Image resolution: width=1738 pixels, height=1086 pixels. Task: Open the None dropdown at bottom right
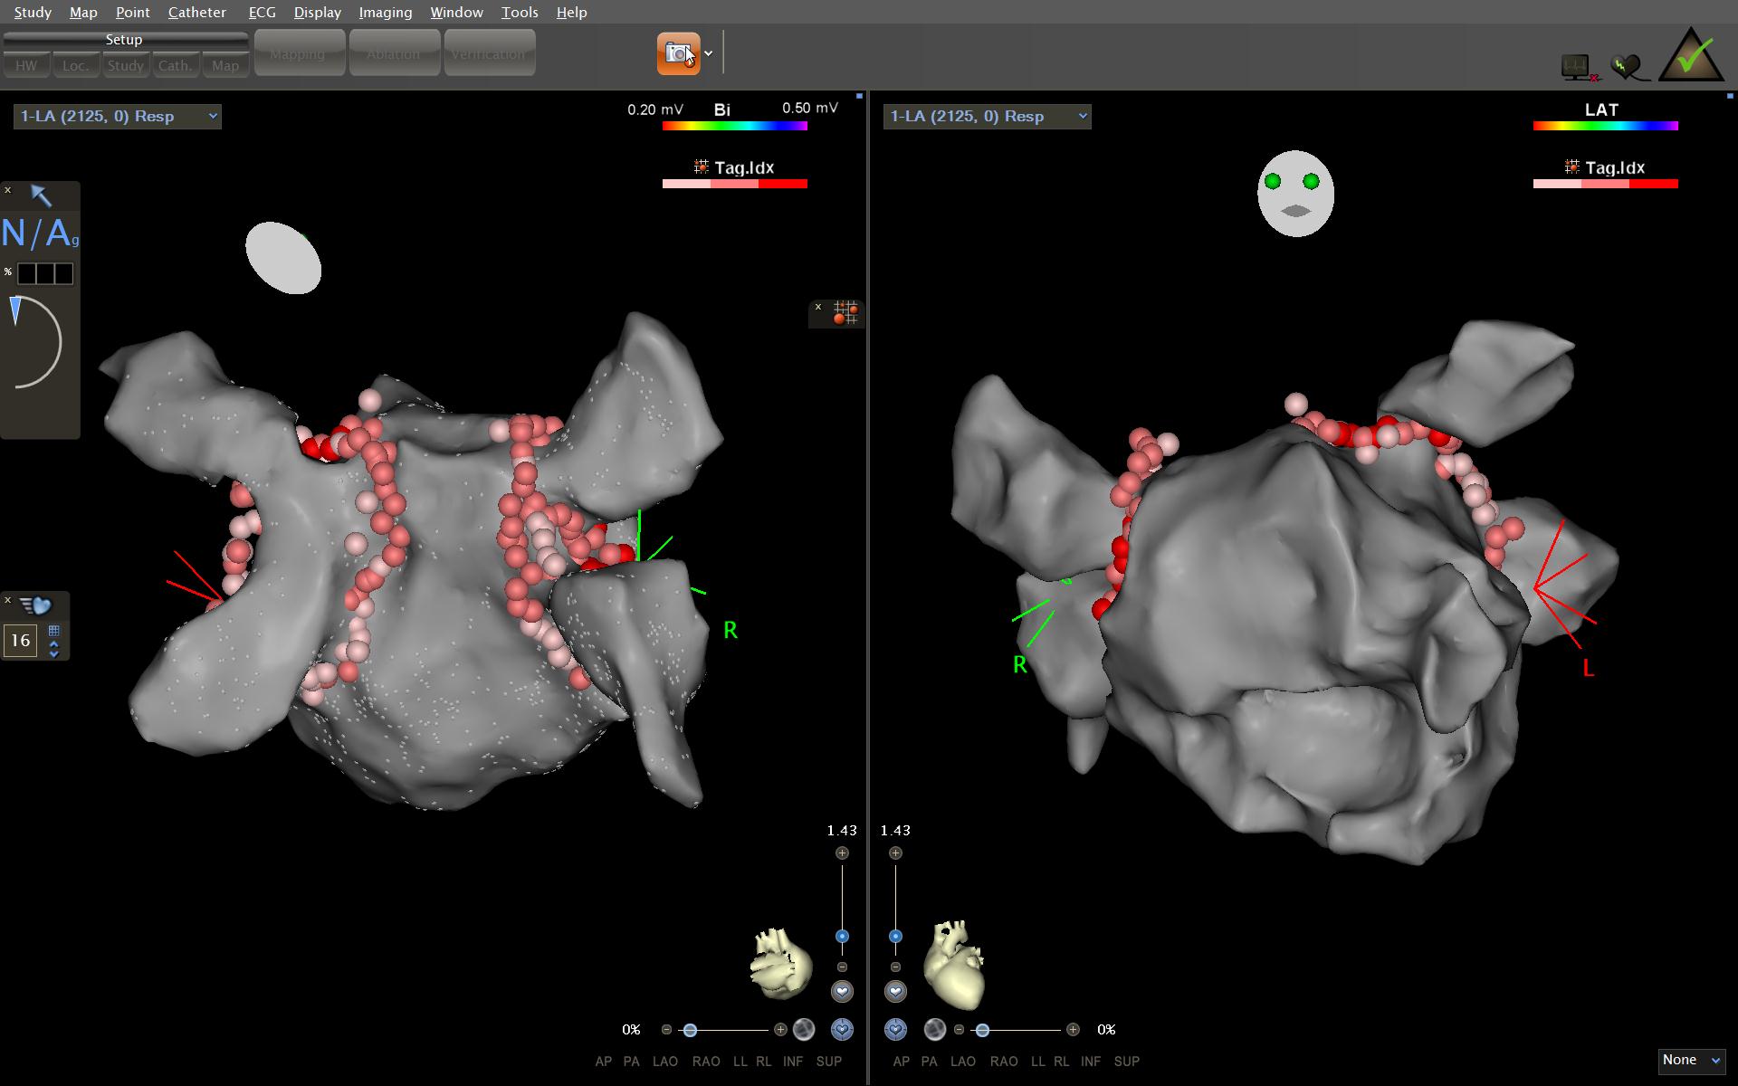(1690, 1061)
